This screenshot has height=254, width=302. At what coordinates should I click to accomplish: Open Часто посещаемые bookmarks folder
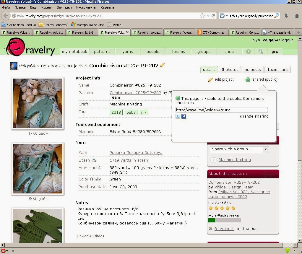pos(19,25)
